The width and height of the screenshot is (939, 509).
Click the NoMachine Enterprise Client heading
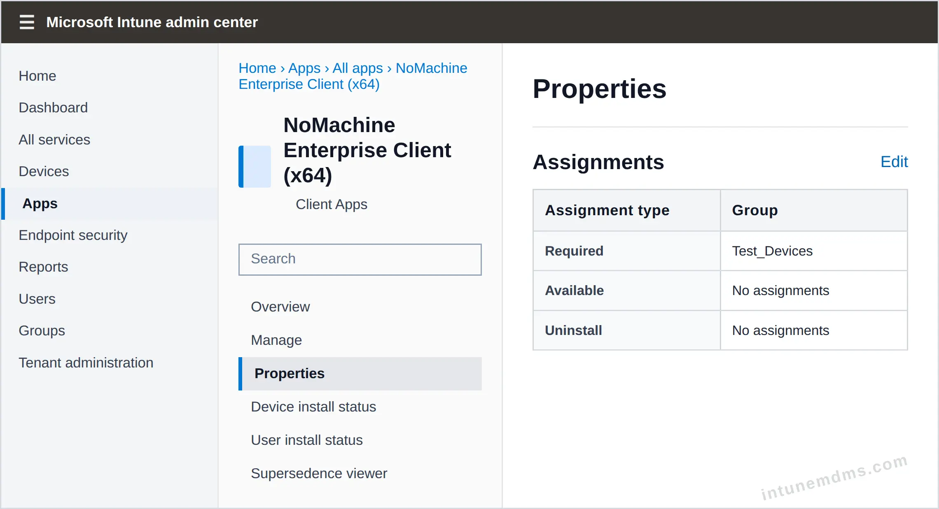[367, 150]
